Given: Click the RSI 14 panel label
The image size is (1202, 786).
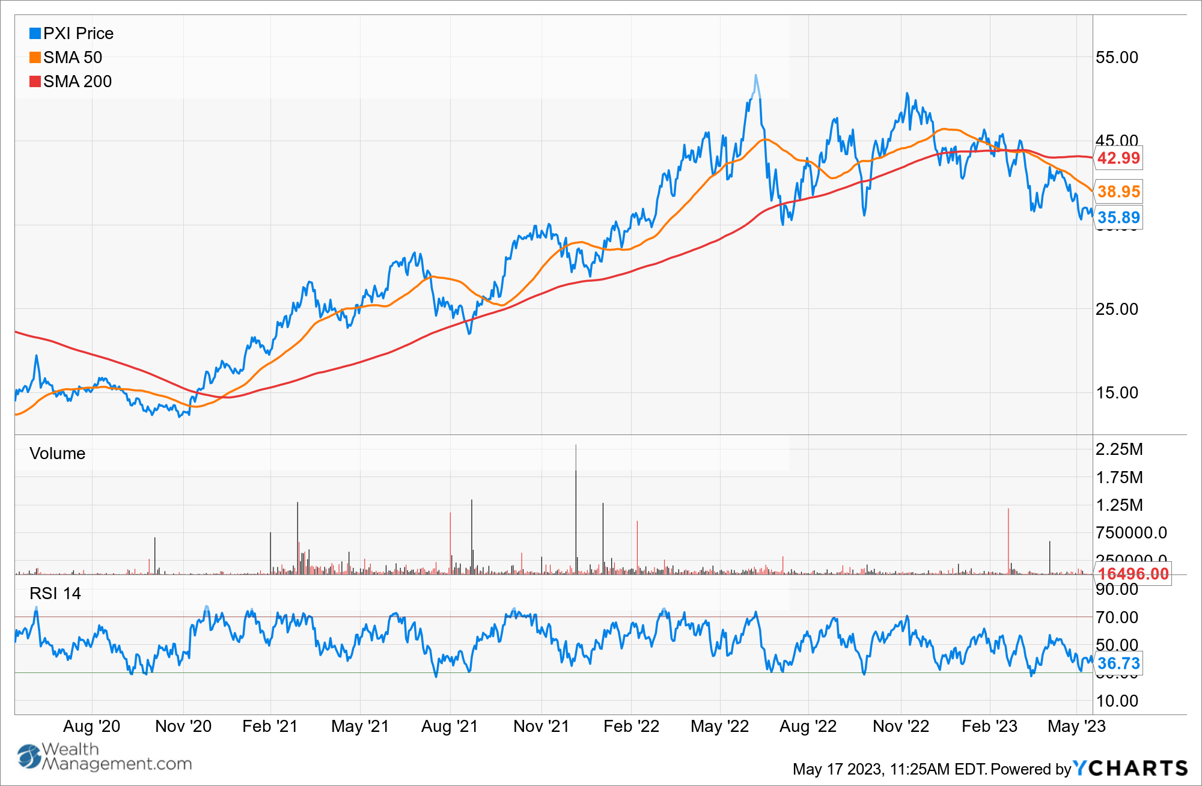Looking at the screenshot, I should tap(55, 594).
